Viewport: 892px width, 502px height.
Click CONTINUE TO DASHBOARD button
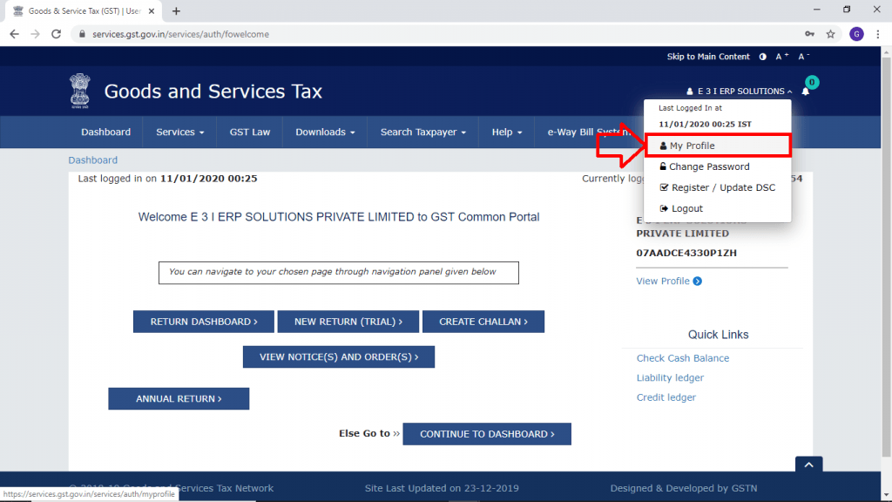487,434
